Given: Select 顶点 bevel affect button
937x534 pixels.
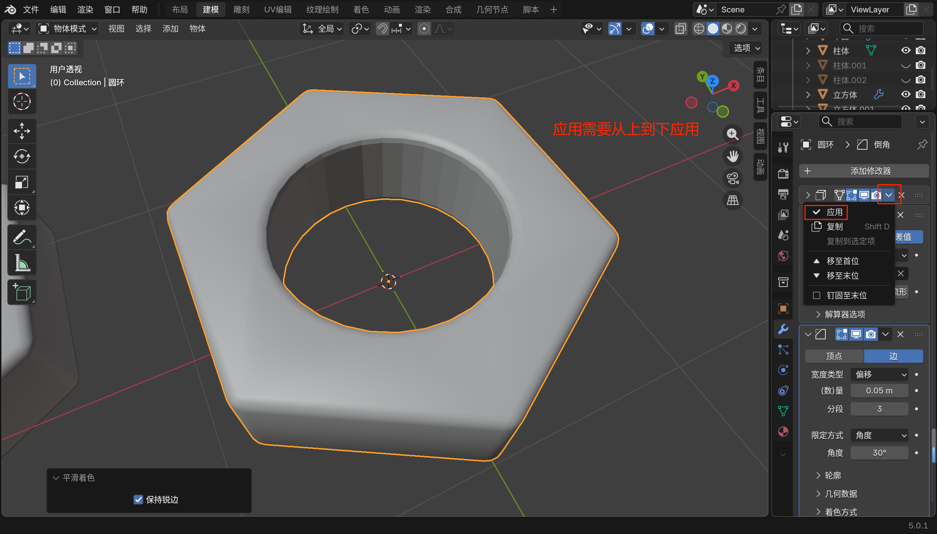Looking at the screenshot, I should pos(834,356).
